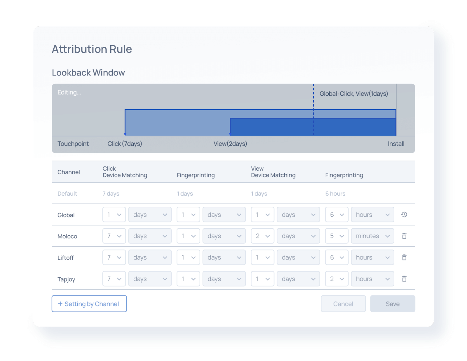Open Moloco view device matching unit dropdown
This screenshot has width=467, height=361.
pyautogui.click(x=298, y=236)
